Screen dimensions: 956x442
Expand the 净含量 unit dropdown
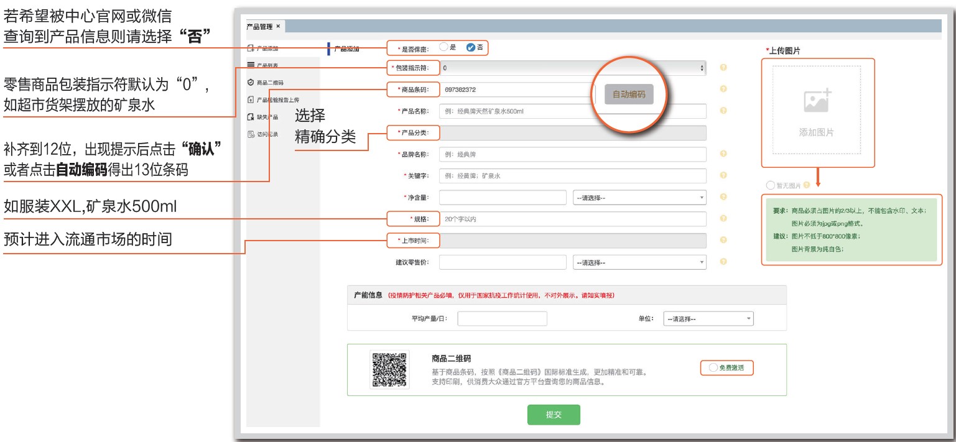639,198
